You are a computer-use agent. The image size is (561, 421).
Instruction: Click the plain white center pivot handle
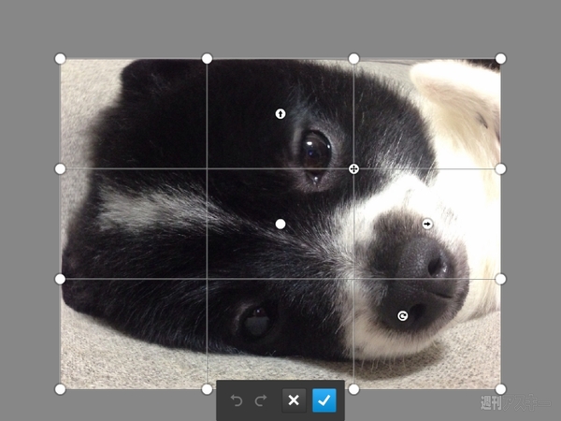pyautogui.click(x=280, y=225)
